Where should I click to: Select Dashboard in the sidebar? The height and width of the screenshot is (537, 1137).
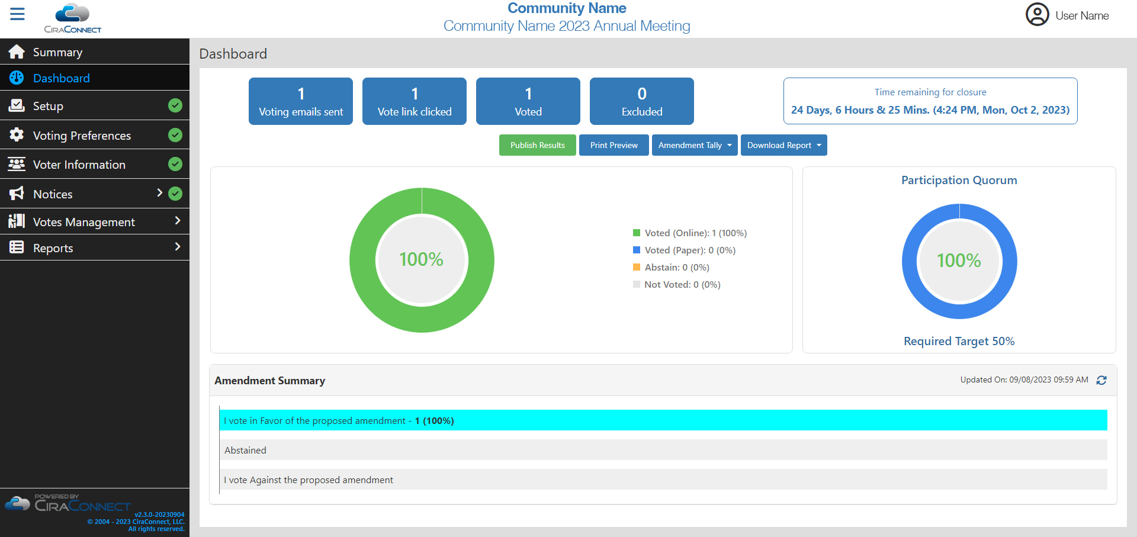point(62,78)
